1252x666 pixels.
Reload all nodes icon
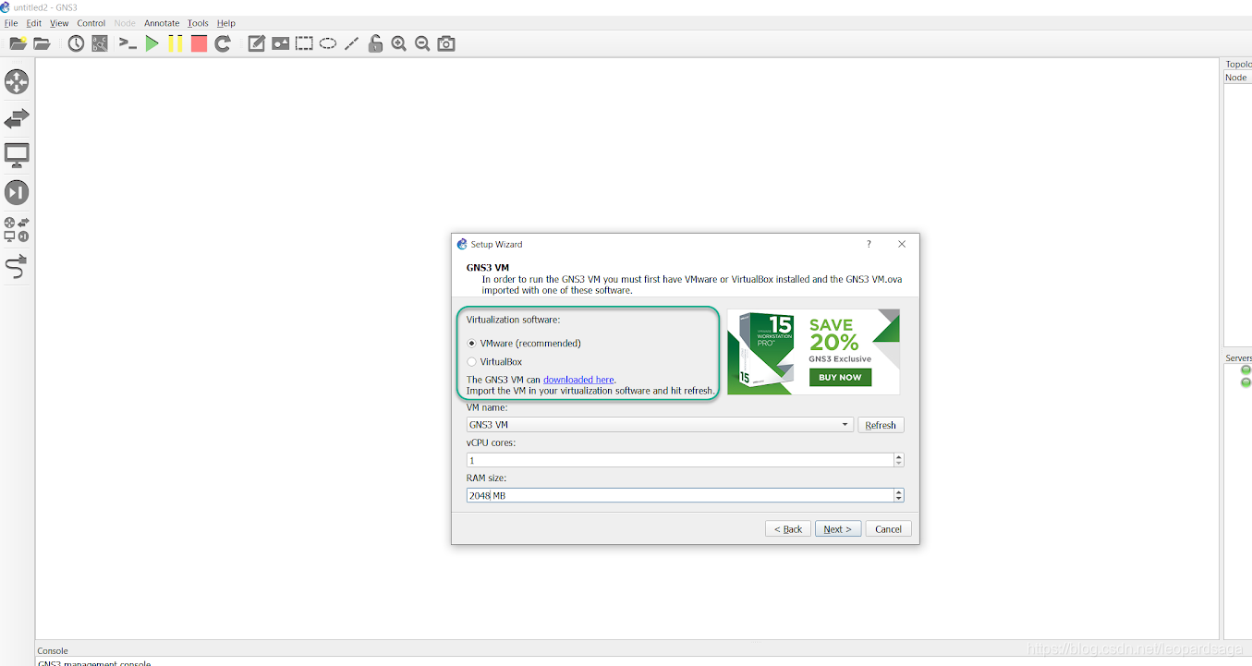223,43
